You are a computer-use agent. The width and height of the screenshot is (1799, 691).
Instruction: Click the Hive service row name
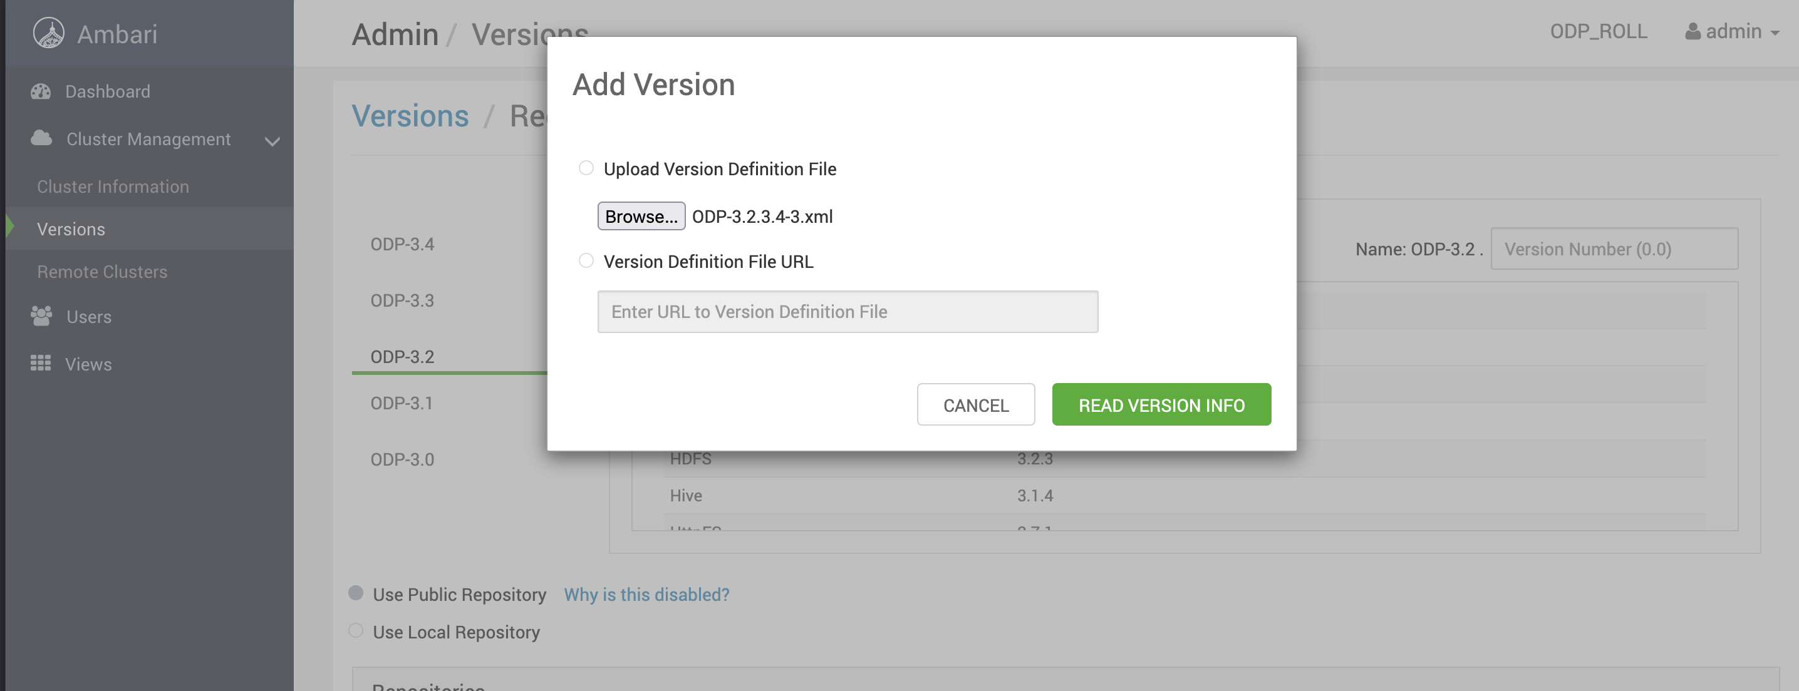point(686,496)
